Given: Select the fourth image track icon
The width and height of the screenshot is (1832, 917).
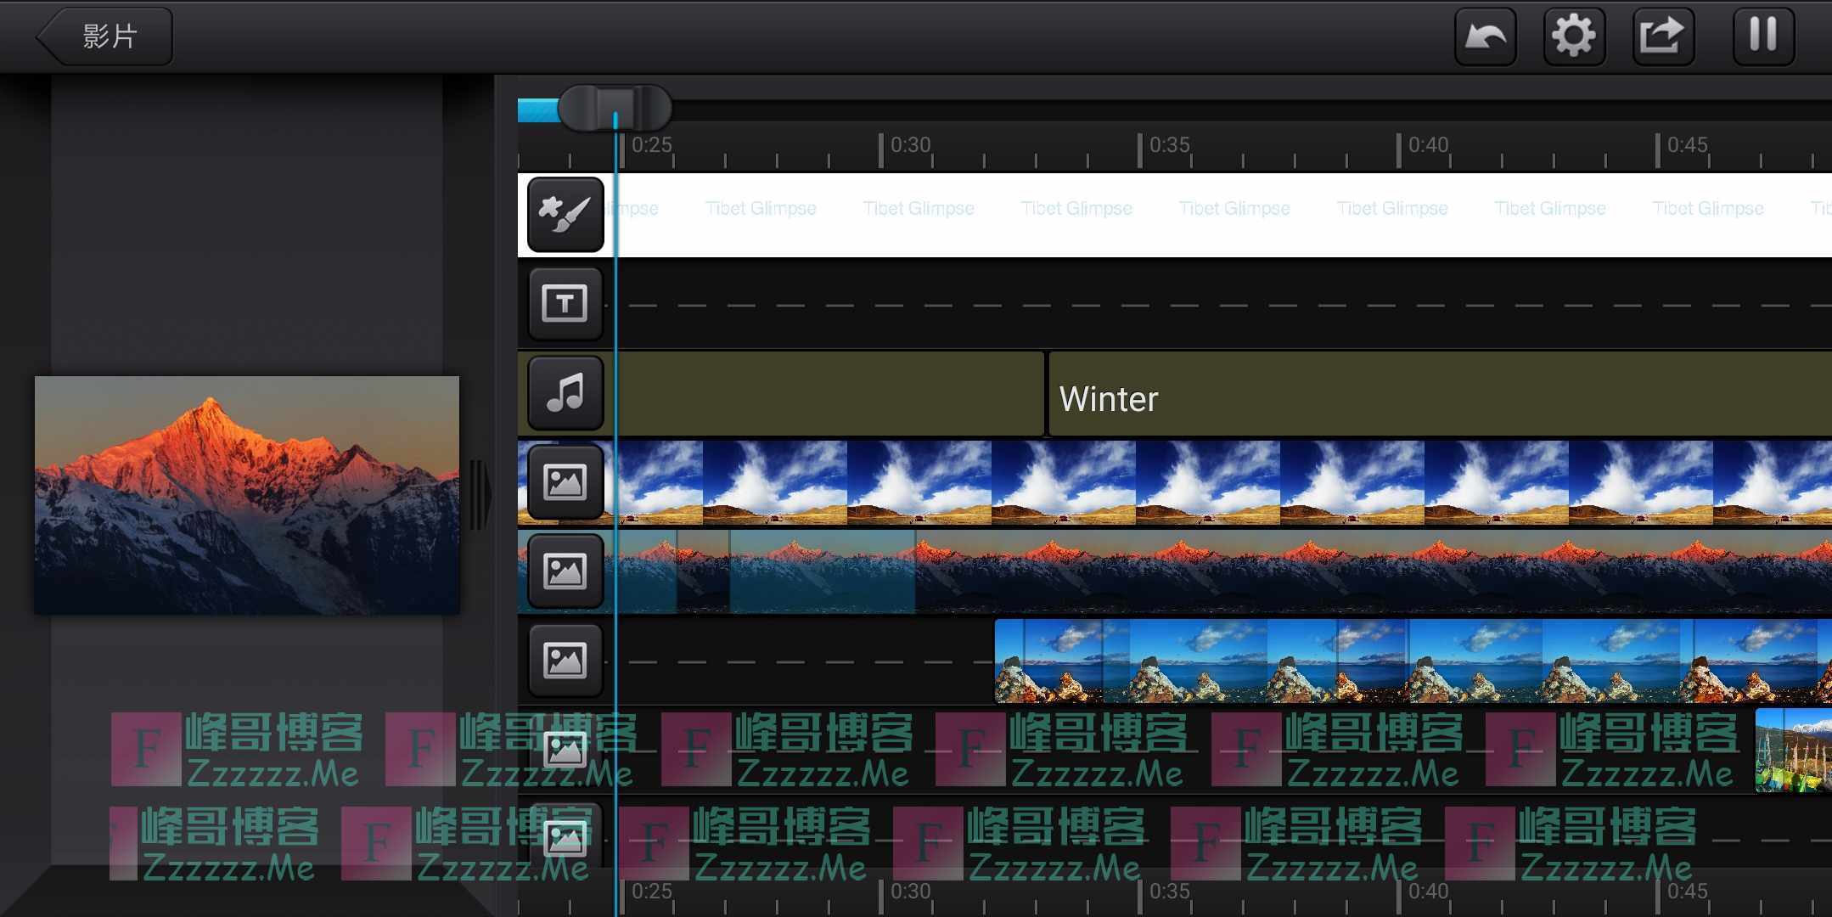Looking at the screenshot, I should coord(565,749).
